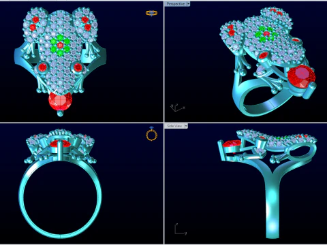
Task: Open the Perspective viewport dropdown arrow
Action: (188, 4)
